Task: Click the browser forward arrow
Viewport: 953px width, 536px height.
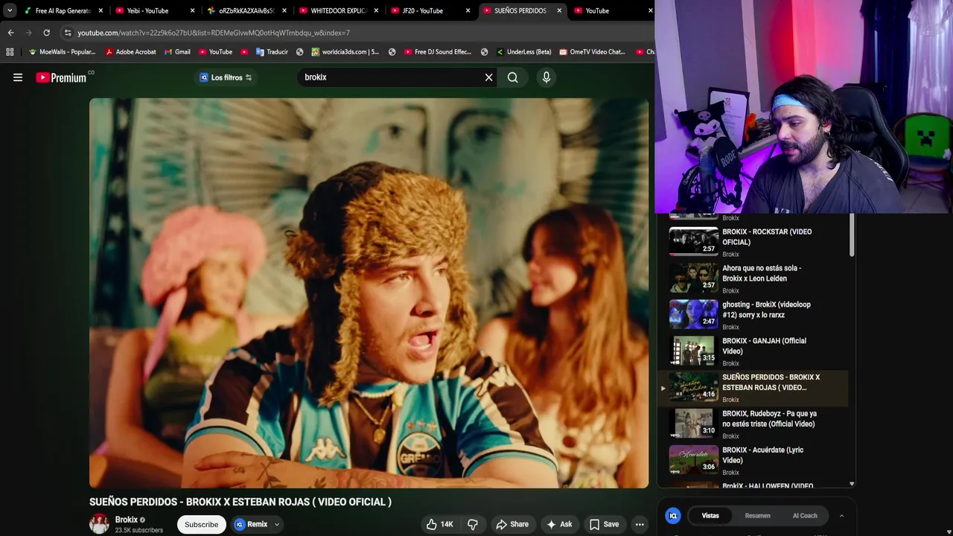Action: point(28,33)
